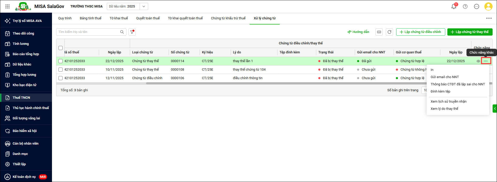This screenshot has width=497, height=182.
Task: Click the keyboard shortcuts icon
Action: pyautogui.click(x=379, y=32)
